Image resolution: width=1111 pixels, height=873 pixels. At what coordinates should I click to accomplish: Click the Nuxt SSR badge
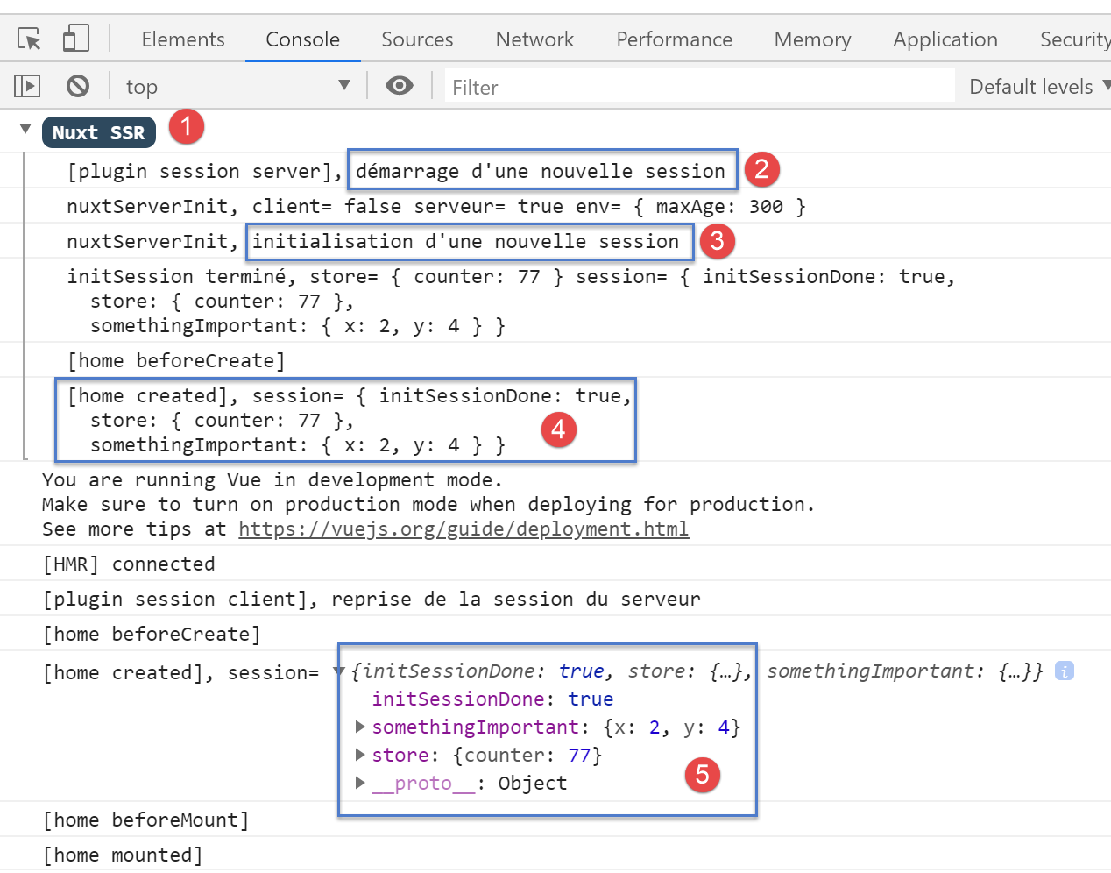pyautogui.click(x=98, y=133)
